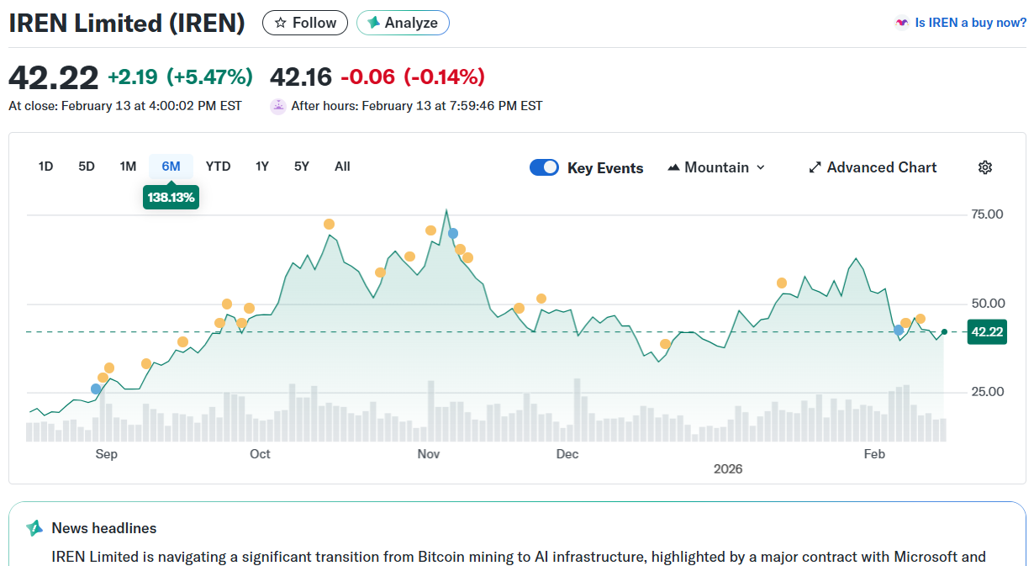
Task: Click the mountain chart type icon
Action: click(673, 167)
